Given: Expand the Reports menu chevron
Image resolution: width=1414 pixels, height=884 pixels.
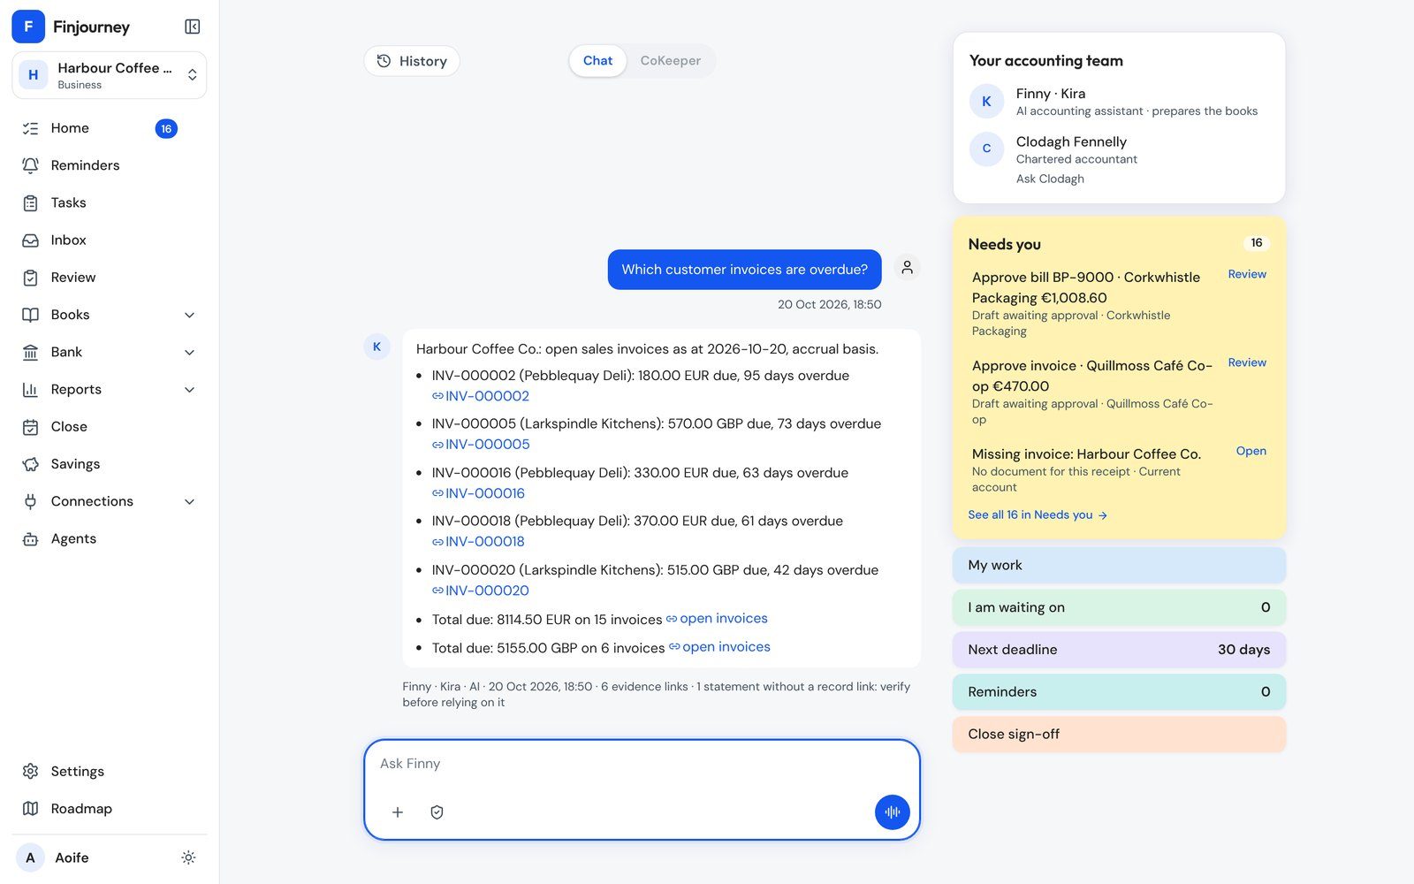Looking at the screenshot, I should pos(189,390).
